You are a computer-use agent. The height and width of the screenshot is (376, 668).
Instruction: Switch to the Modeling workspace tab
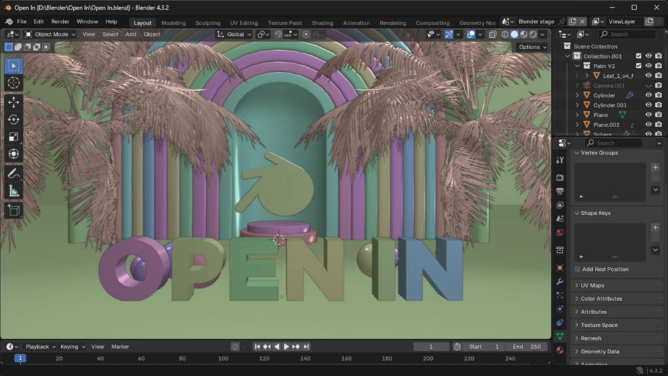pos(173,23)
